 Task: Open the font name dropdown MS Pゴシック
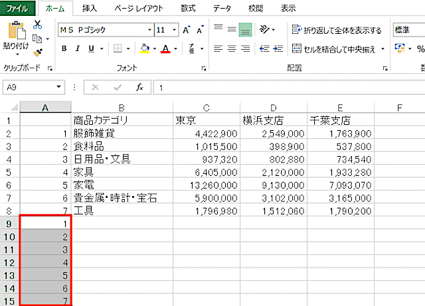(x=149, y=30)
